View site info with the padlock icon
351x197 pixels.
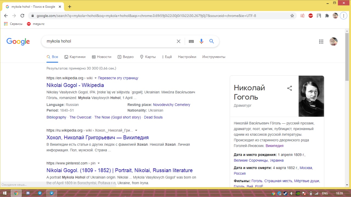click(x=33, y=16)
